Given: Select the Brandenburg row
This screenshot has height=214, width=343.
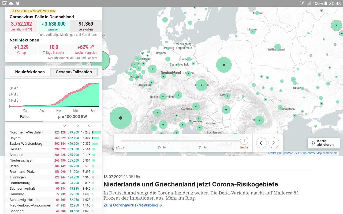Looking at the screenshot, I should (x=54, y=183).
